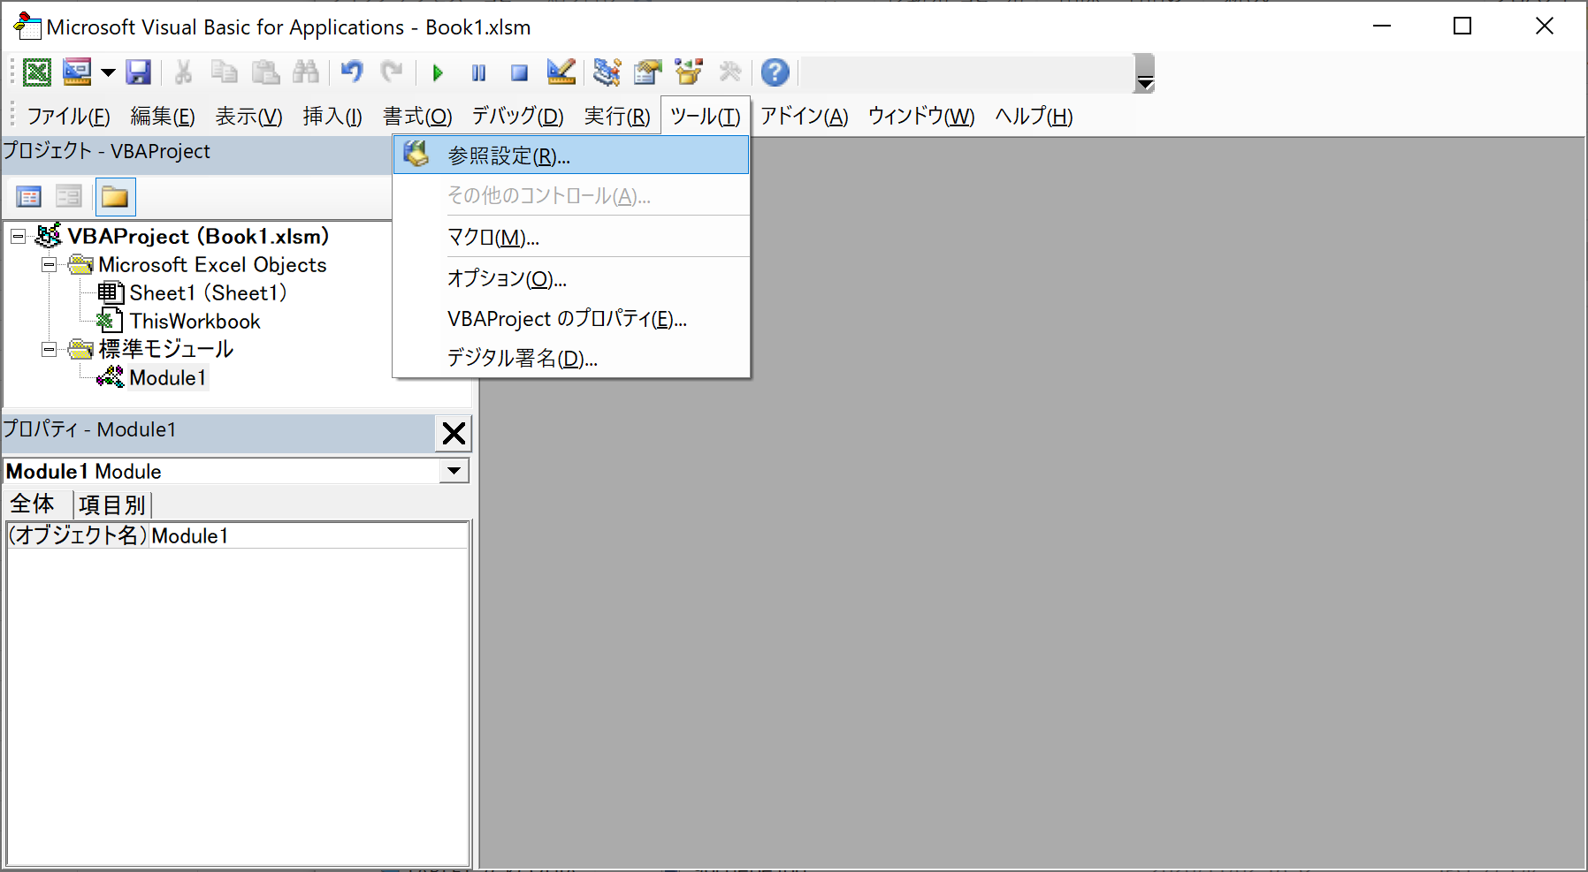Open the ウィンドウ(W) menu

coord(921,117)
